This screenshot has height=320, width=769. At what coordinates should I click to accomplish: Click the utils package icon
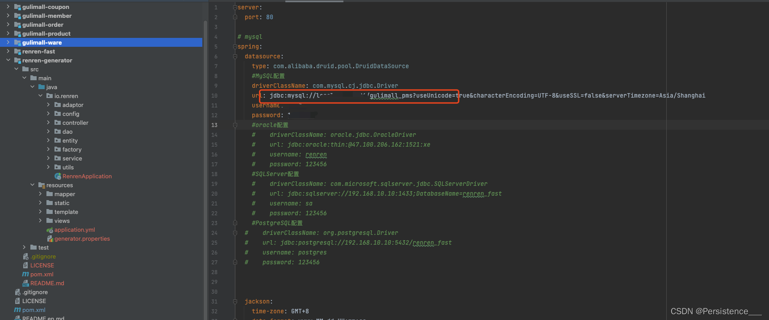coord(58,167)
